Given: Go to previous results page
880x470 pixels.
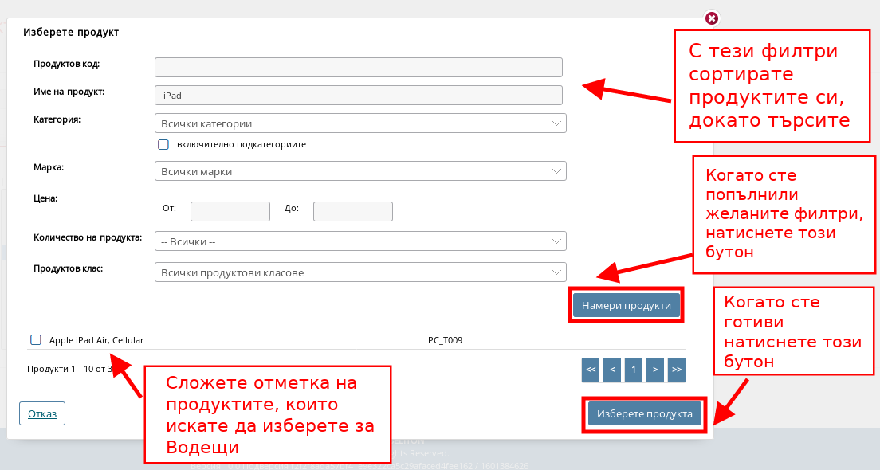Looking at the screenshot, I should pos(612,370).
